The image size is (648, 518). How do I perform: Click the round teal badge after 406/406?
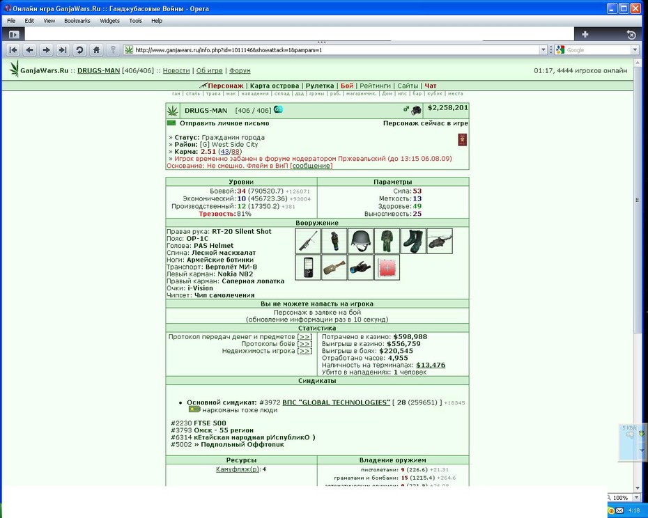pos(278,109)
